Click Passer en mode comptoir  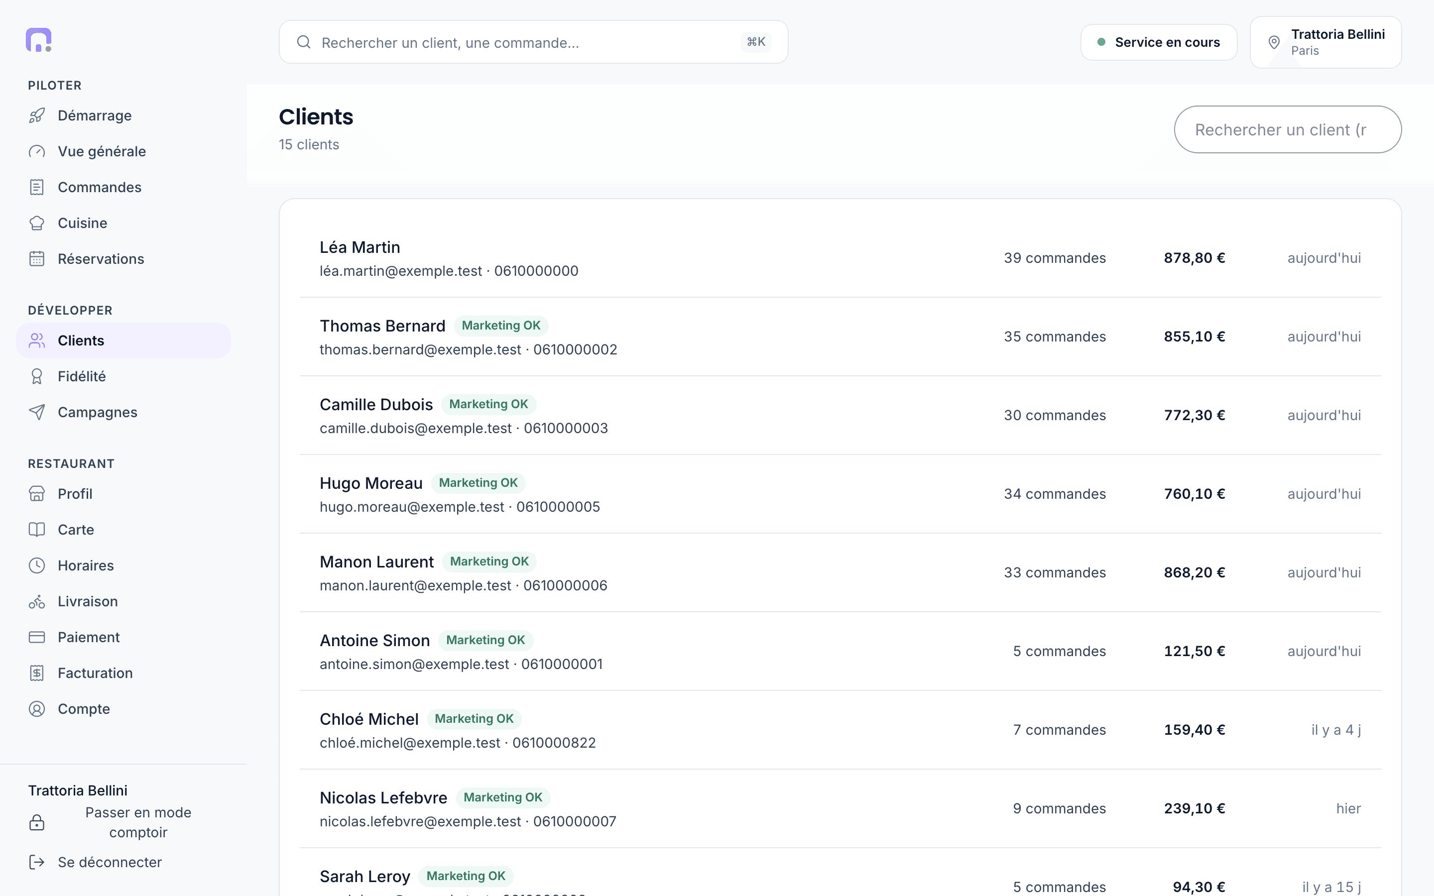click(x=123, y=822)
